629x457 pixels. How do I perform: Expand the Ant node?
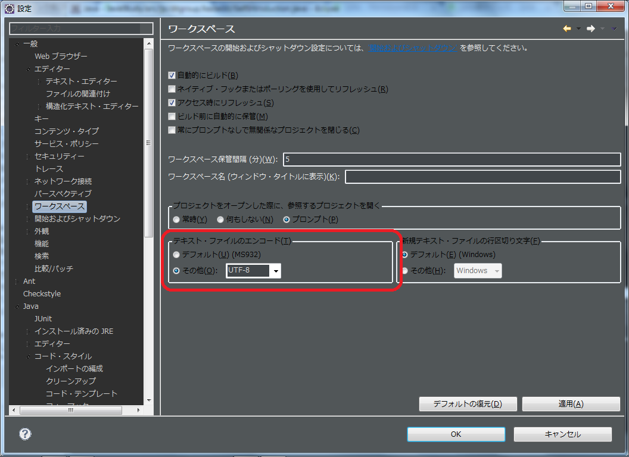point(17,282)
